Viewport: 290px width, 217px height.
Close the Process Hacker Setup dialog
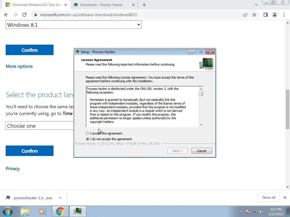pos(210,52)
